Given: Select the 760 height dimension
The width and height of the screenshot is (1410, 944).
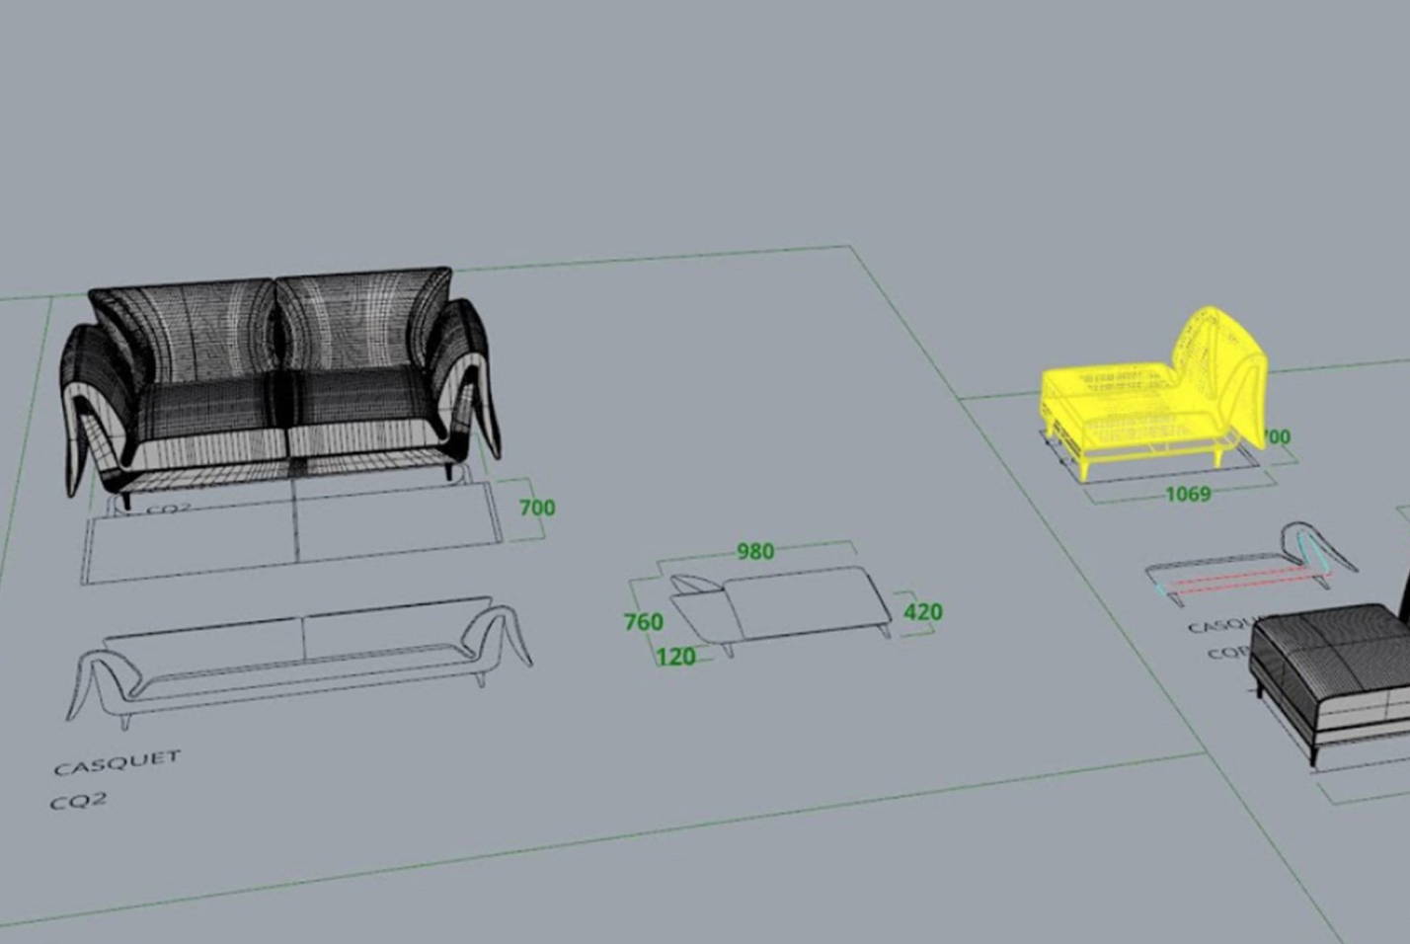Looking at the screenshot, I should click(643, 622).
